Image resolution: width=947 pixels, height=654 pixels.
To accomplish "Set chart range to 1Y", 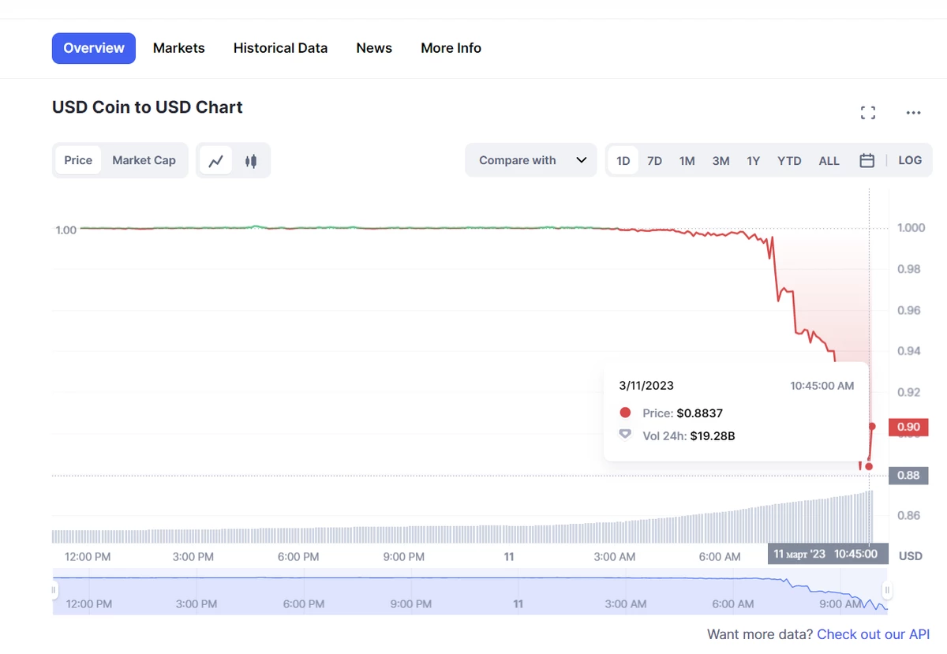I will (x=754, y=161).
